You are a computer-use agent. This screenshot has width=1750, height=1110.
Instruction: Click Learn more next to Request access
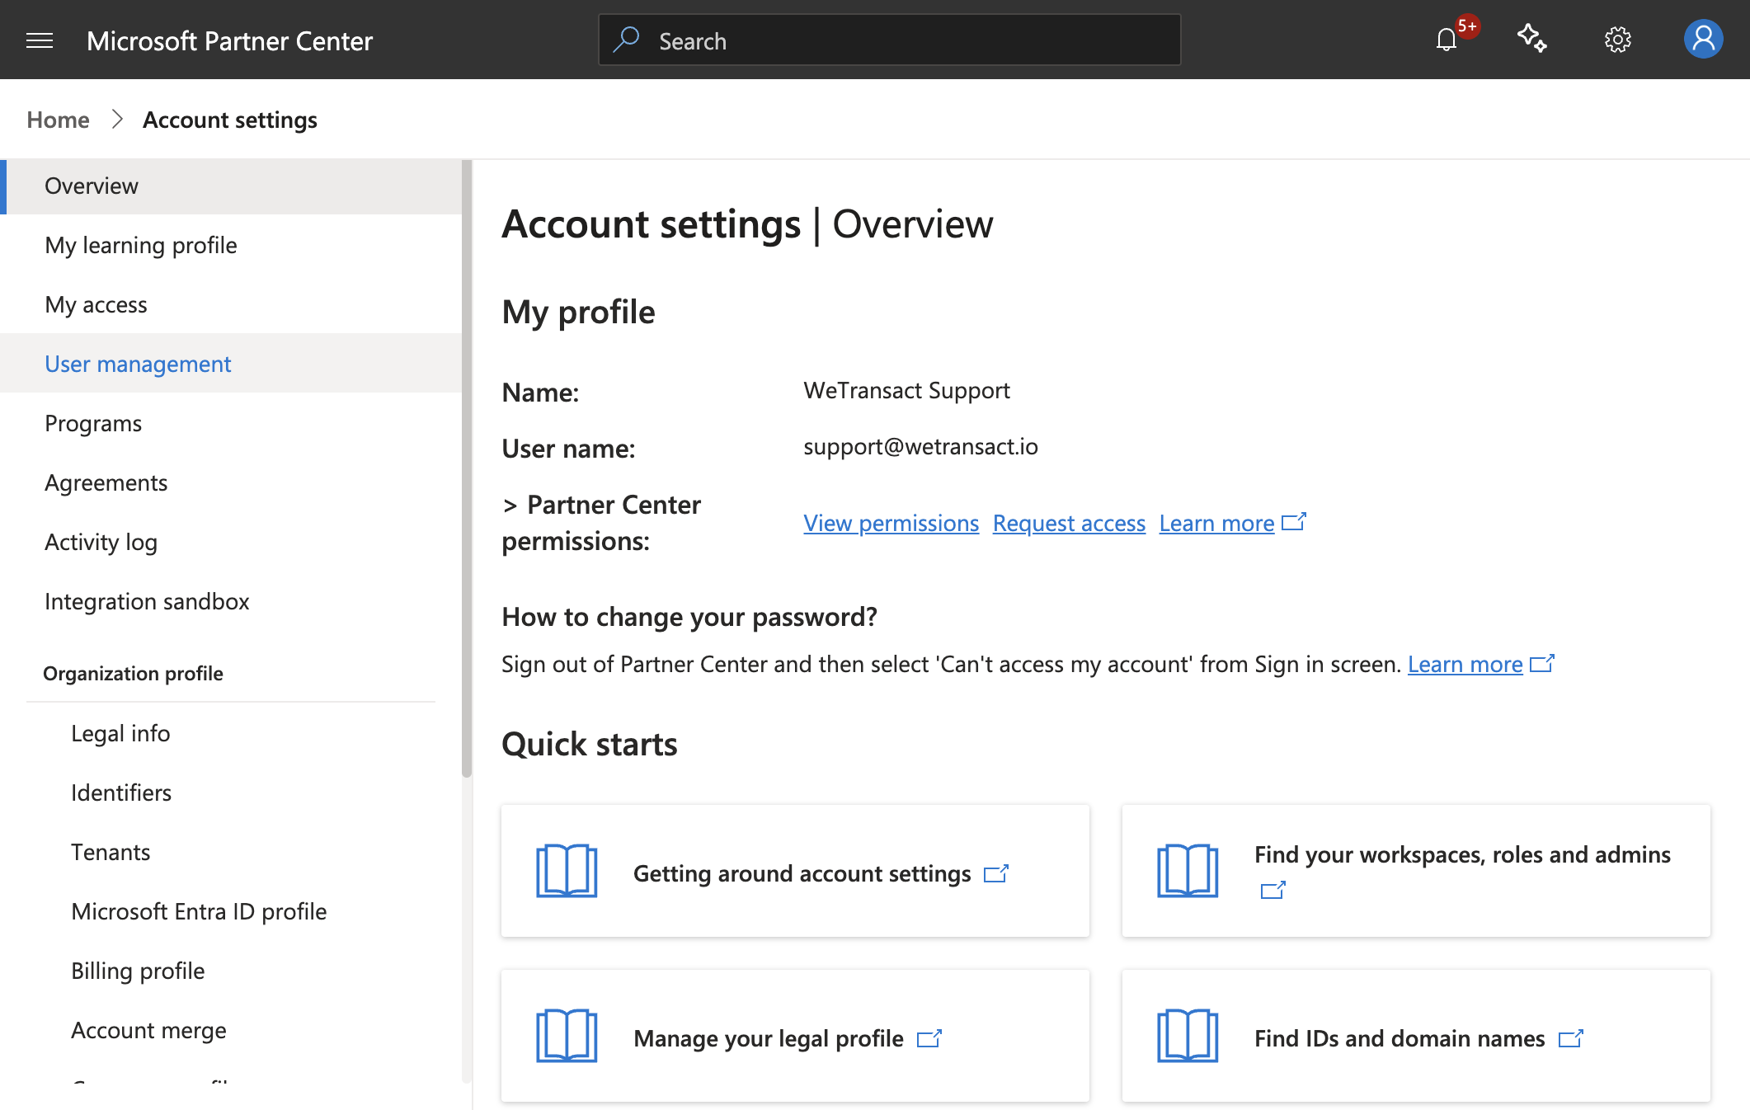1216,523
